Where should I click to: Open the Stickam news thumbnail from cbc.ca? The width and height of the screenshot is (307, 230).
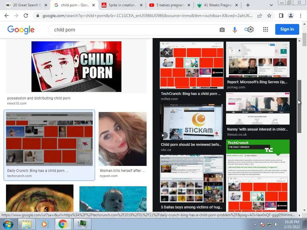[192, 122]
